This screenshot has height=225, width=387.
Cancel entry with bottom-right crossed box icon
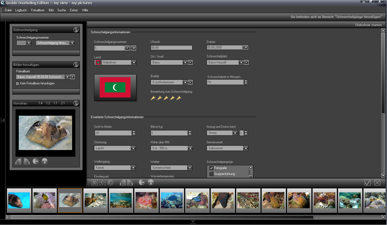(x=377, y=183)
